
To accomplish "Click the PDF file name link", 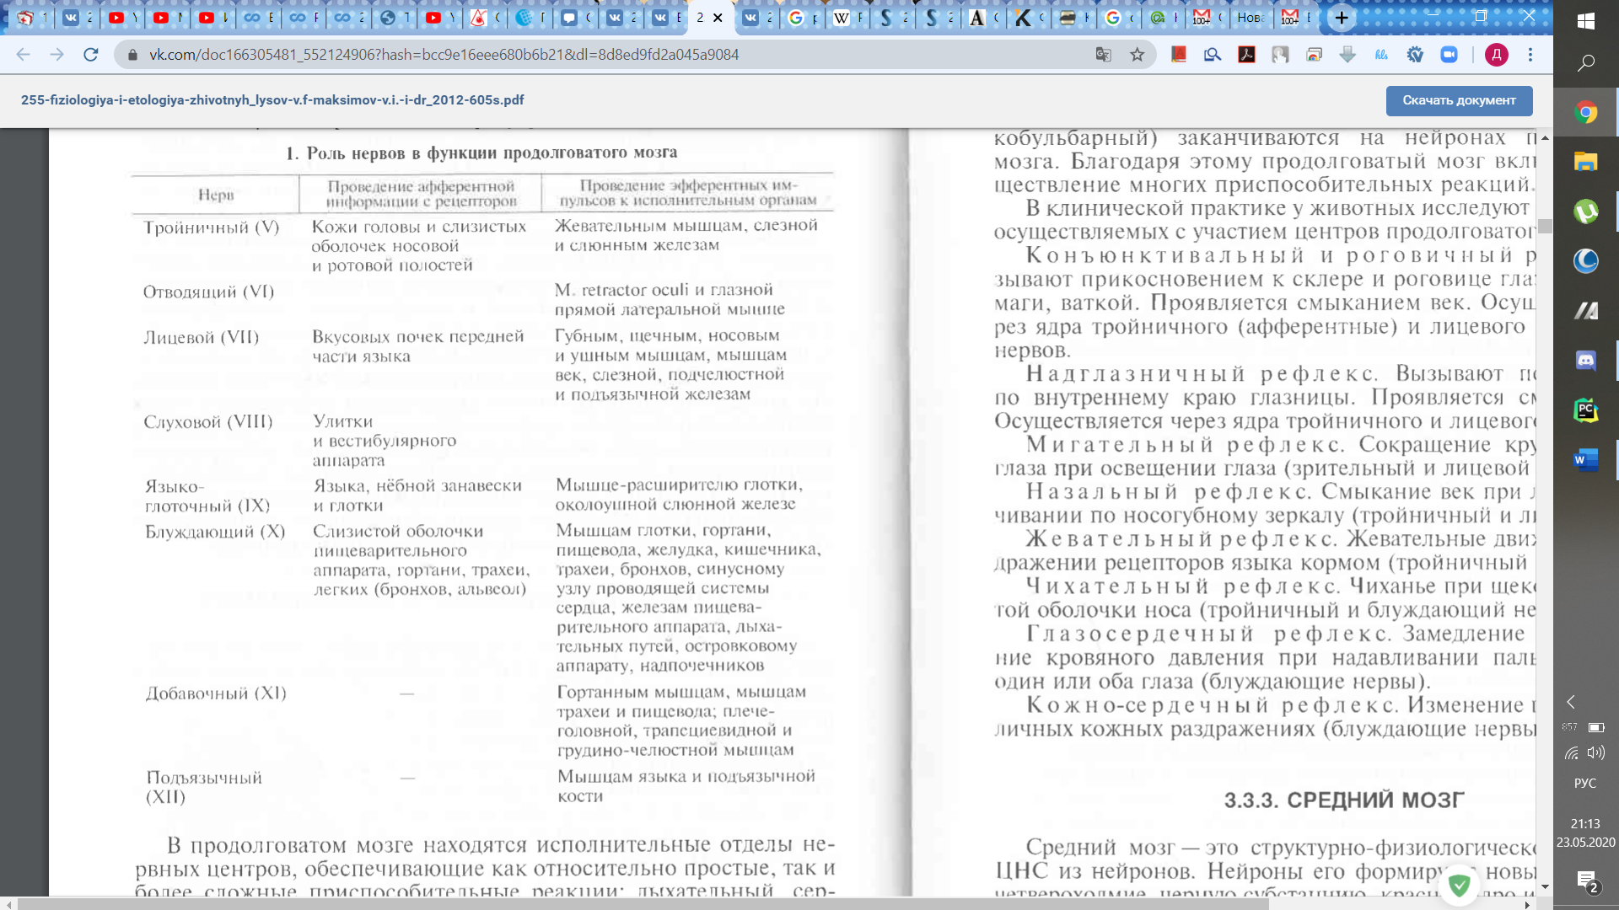I will pos(272,99).
